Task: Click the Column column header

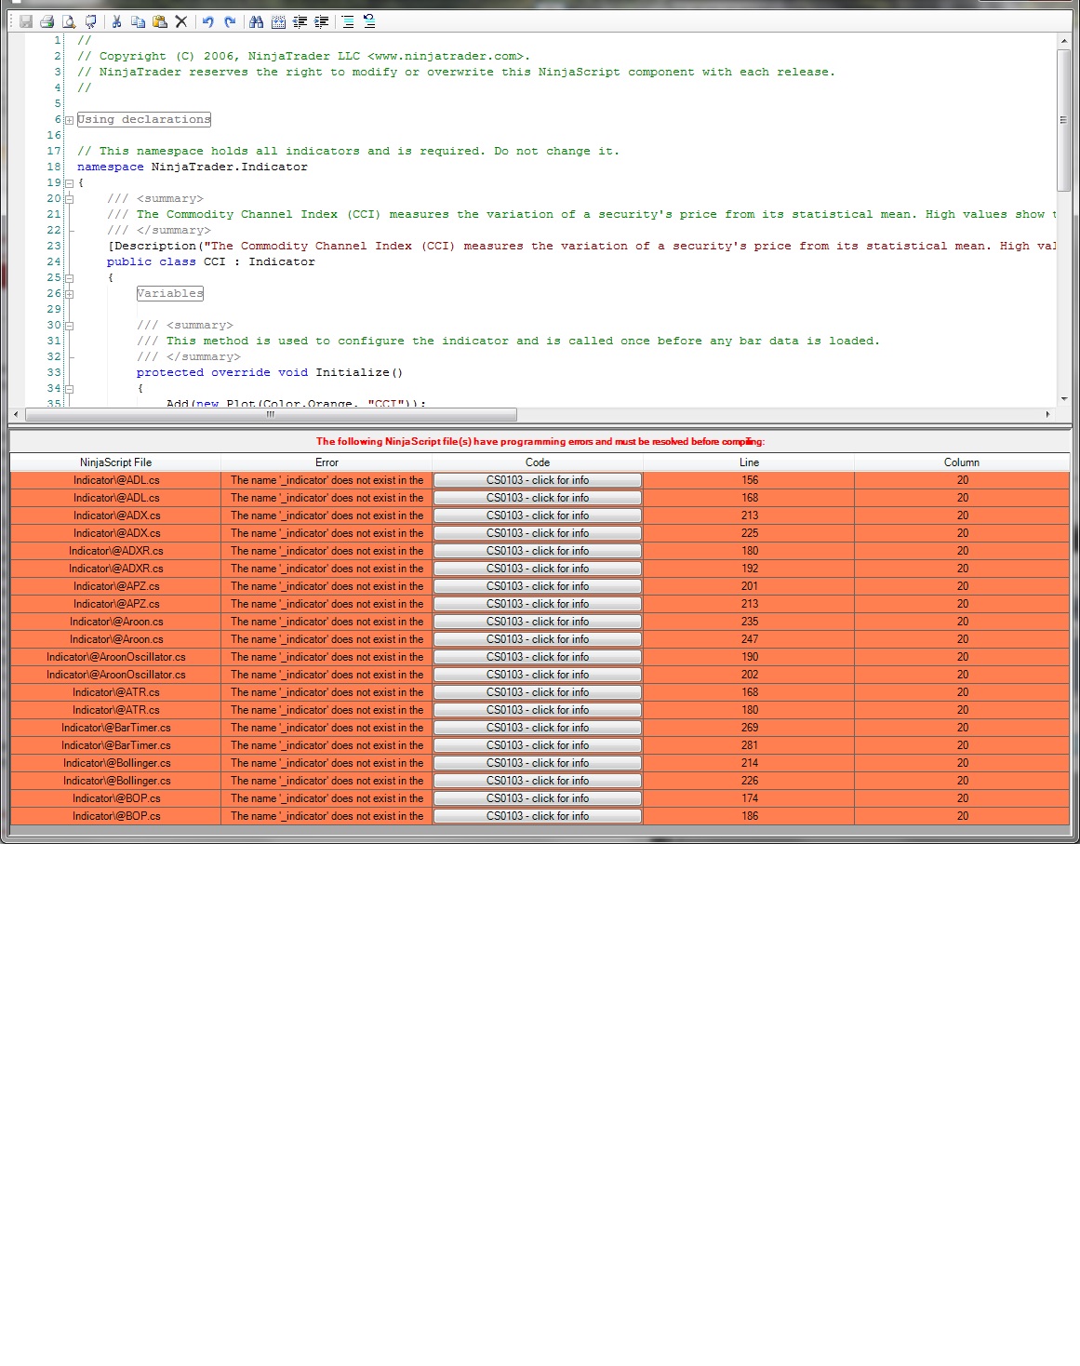Action: 962,462
